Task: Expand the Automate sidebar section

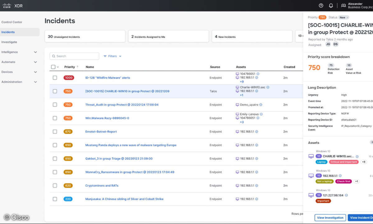Action: coord(35,62)
